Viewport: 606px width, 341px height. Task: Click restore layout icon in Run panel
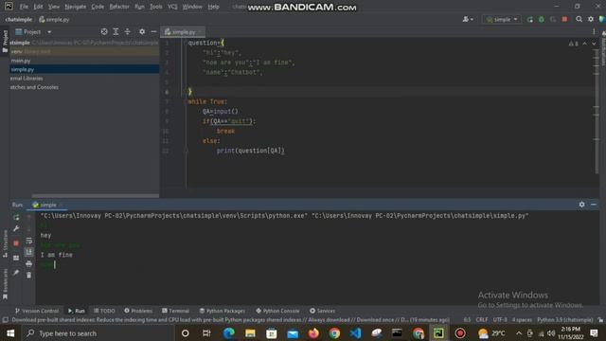pos(16,258)
